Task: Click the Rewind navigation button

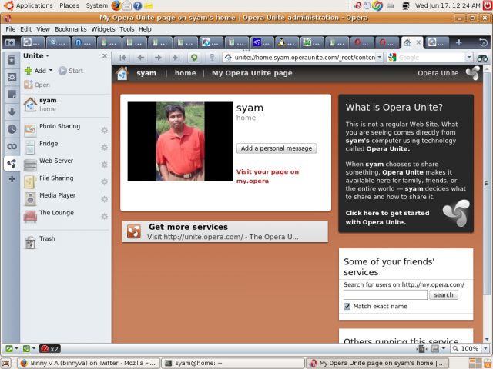Action: coord(123,58)
